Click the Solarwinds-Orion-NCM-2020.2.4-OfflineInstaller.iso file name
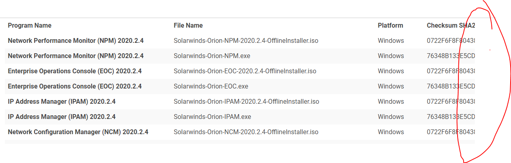 coord(246,132)
